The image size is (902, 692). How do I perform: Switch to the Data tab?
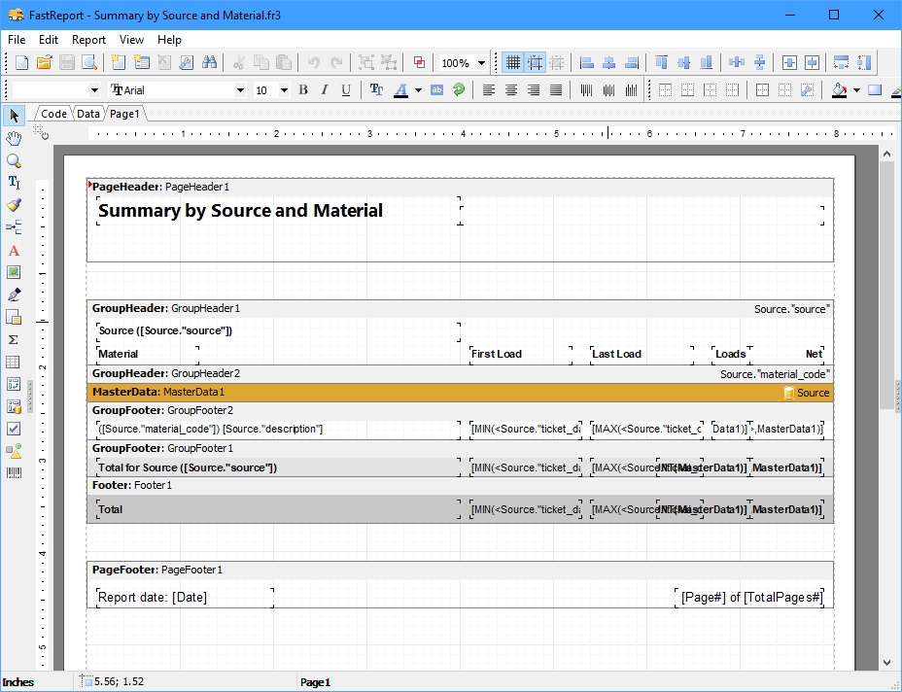coord(88,114)
